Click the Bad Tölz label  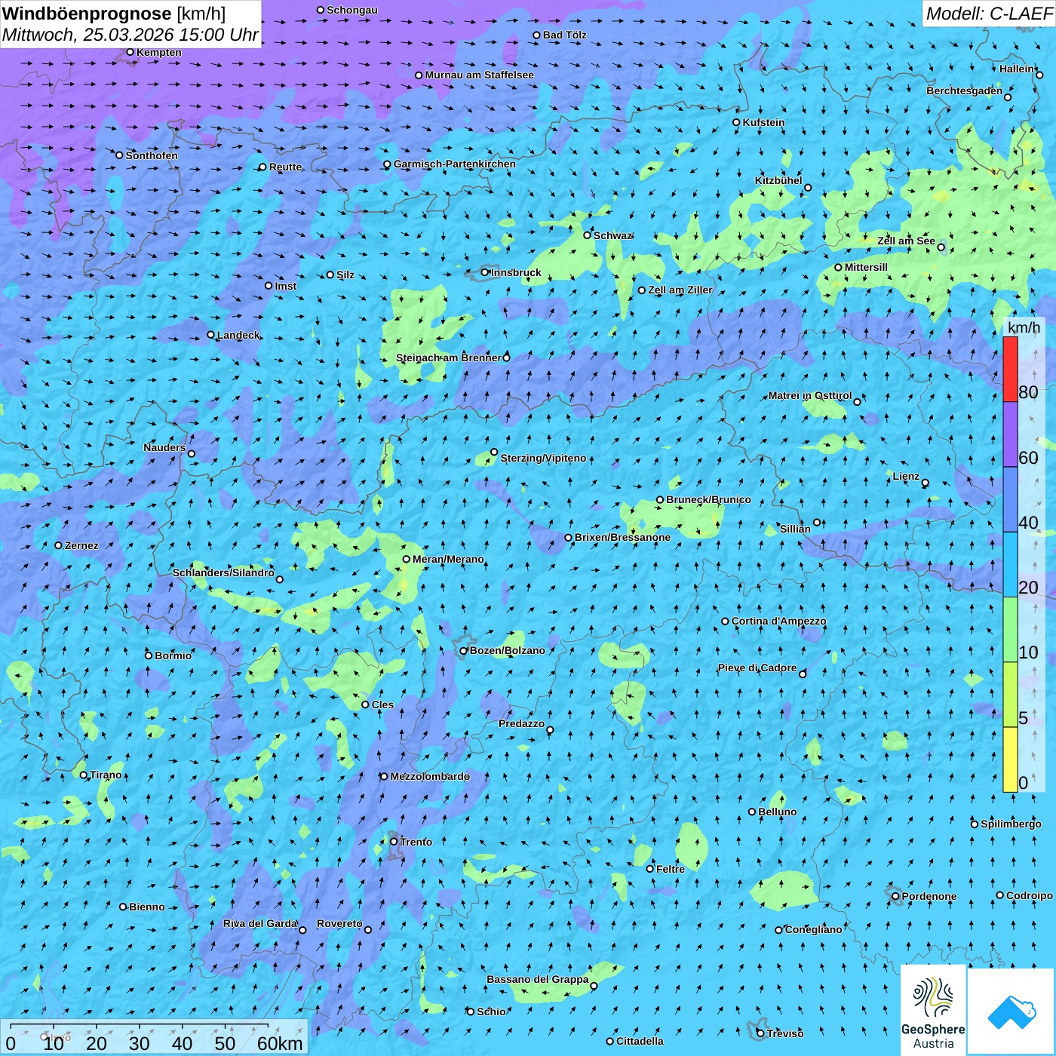click(565, 35)
